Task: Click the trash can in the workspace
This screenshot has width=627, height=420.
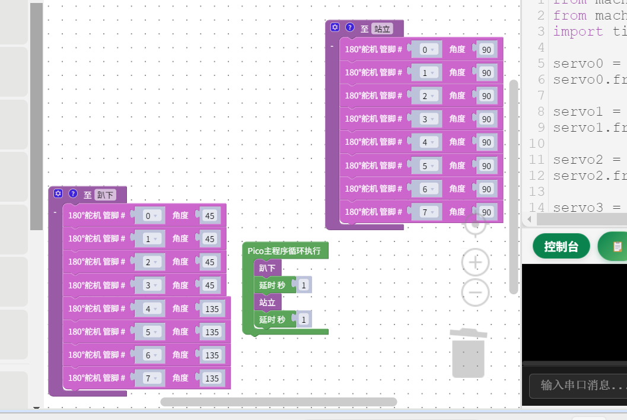Action: pyautogui.click(x=468, y=353)
